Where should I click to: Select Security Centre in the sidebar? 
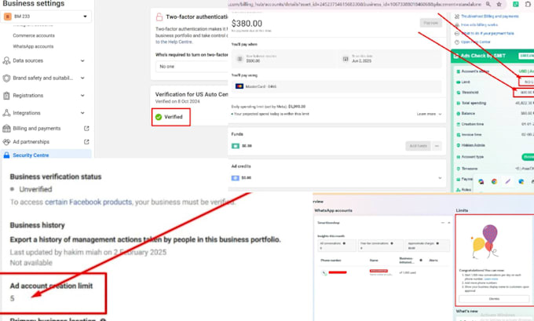[x=46, y=155]
